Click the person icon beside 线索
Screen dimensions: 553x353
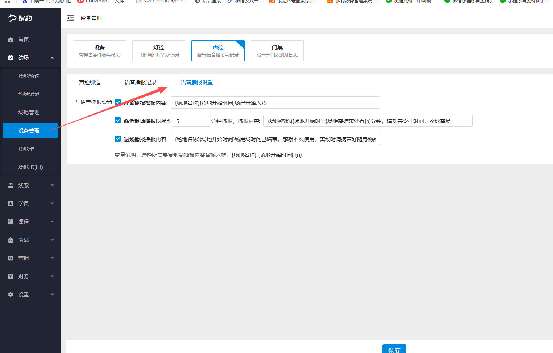(x=10, y=185)
